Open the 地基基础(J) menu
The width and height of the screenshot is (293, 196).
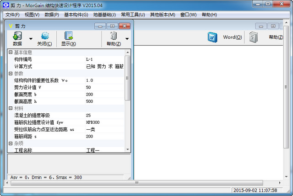pos(104,15)
